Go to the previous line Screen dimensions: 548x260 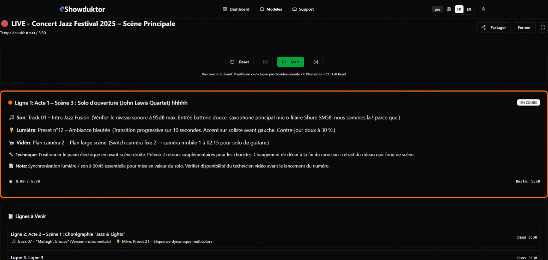pyautogui.click(x=265, y=62)
